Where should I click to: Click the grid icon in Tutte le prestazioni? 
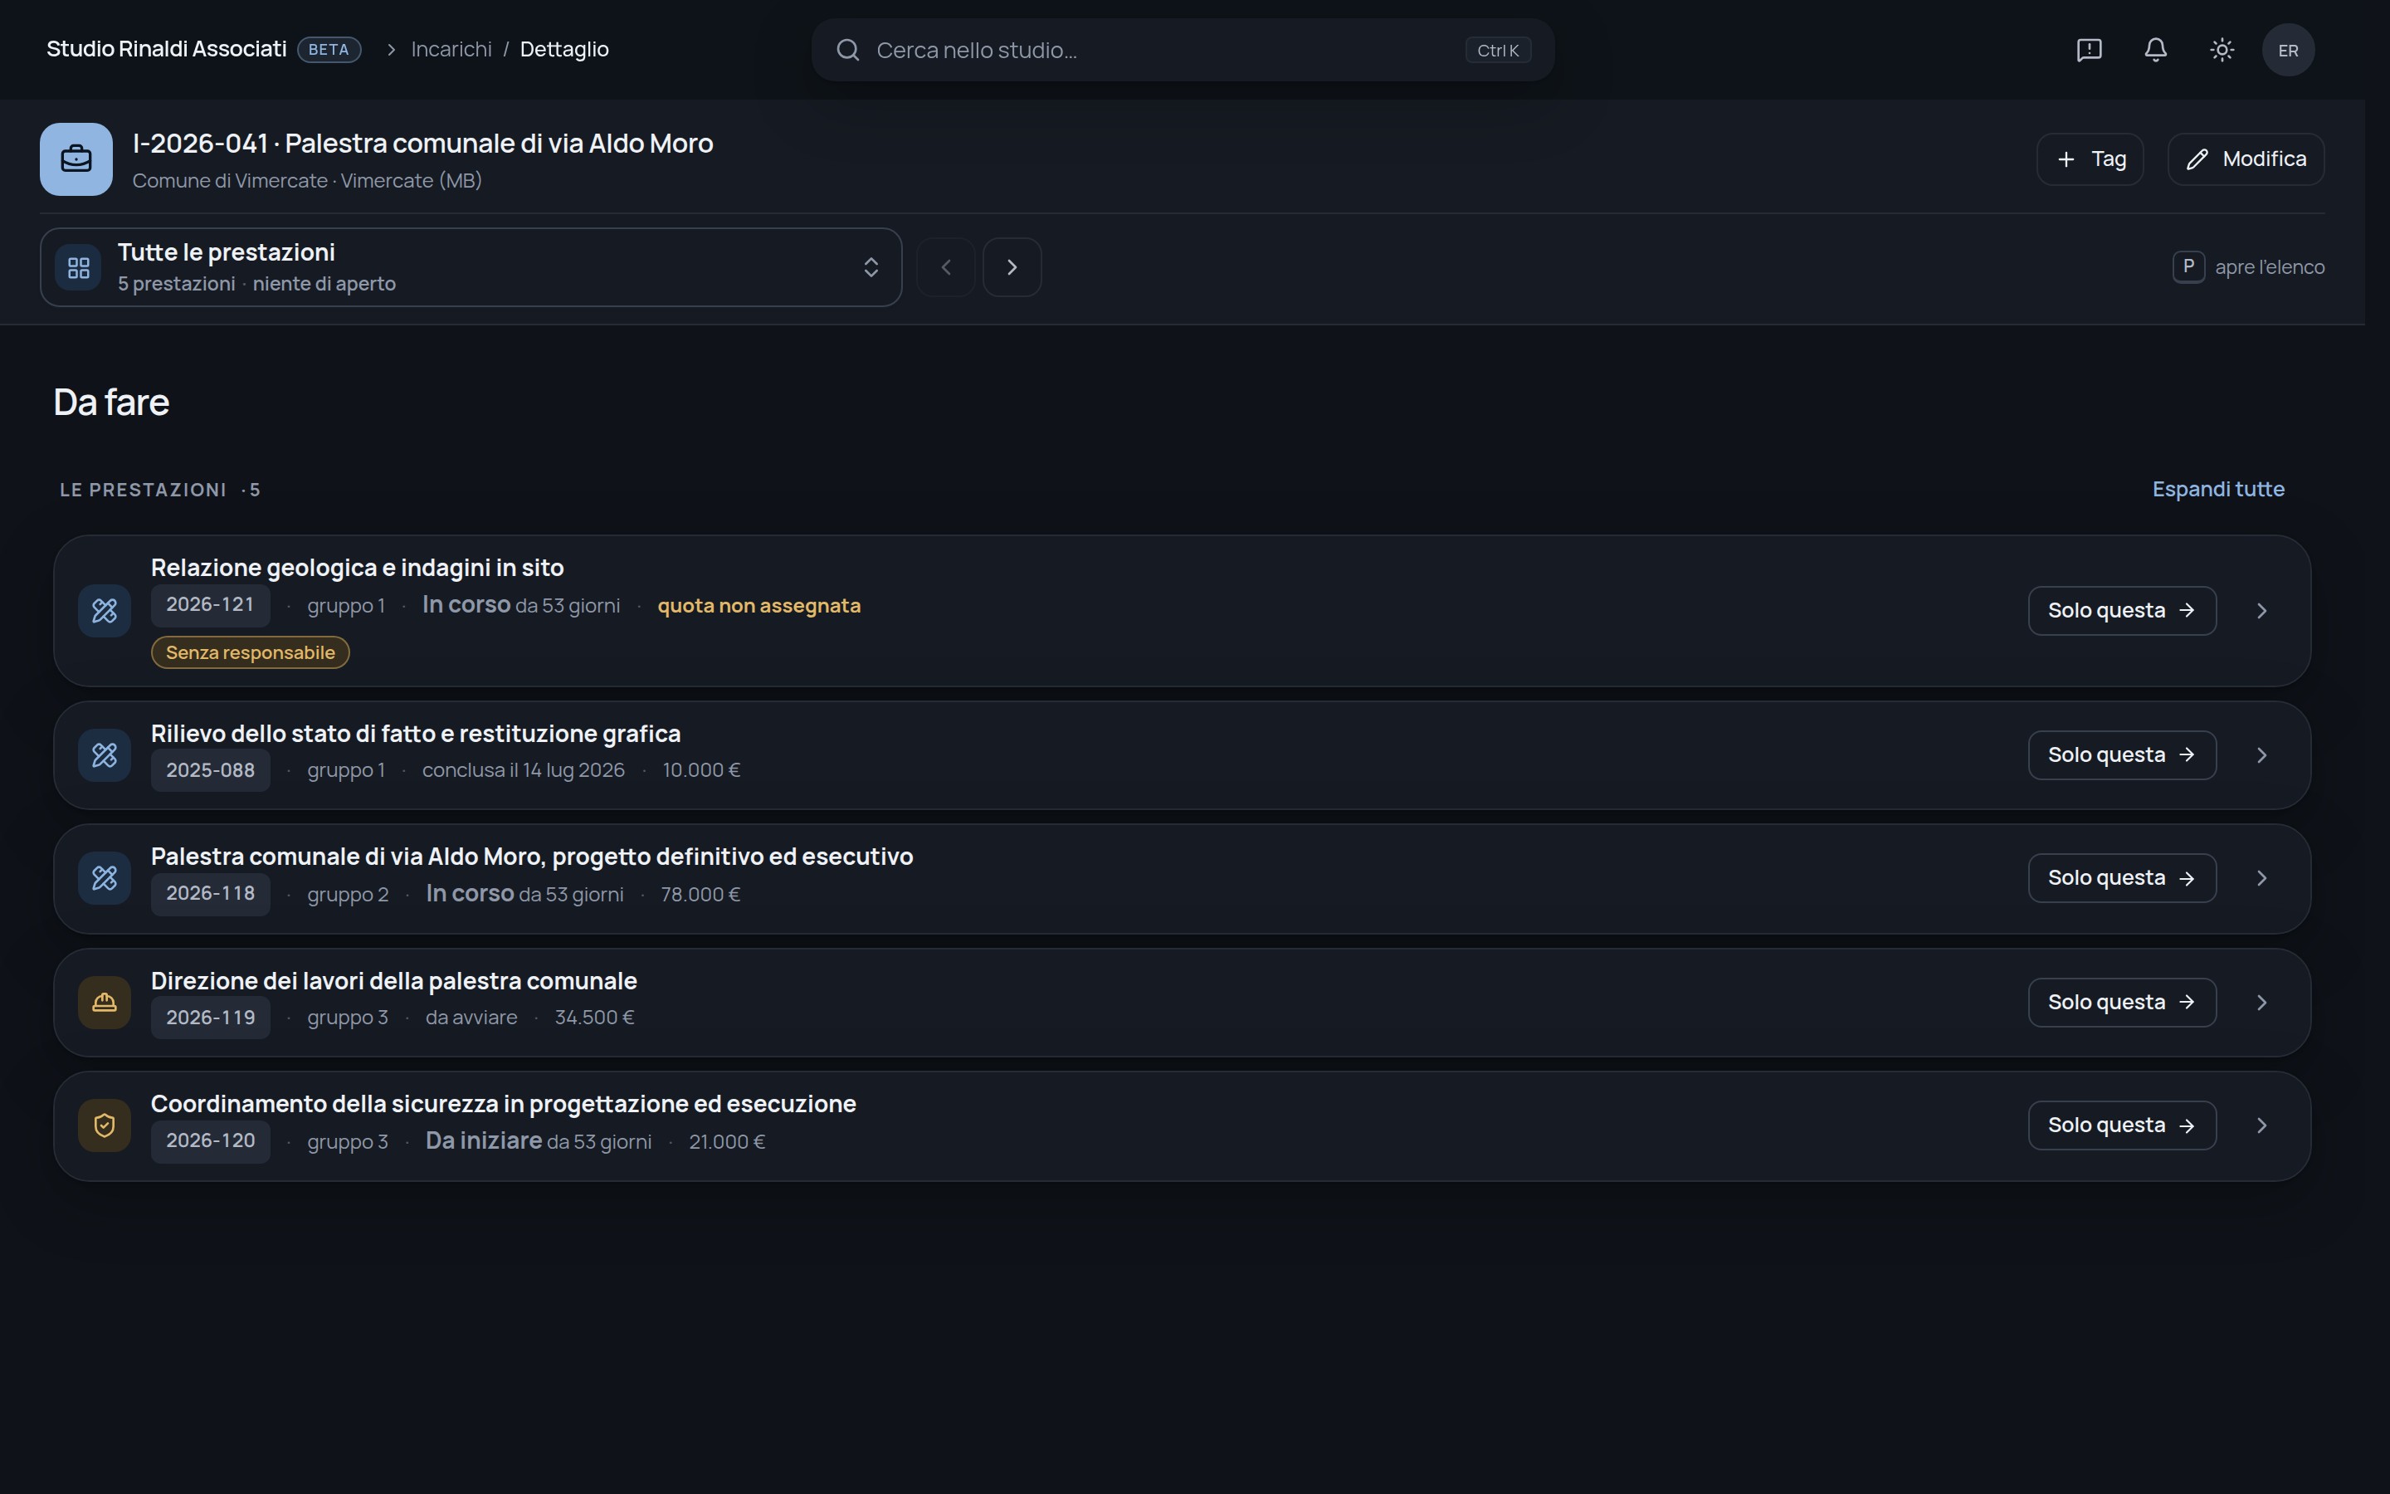(x=78, y=268)
